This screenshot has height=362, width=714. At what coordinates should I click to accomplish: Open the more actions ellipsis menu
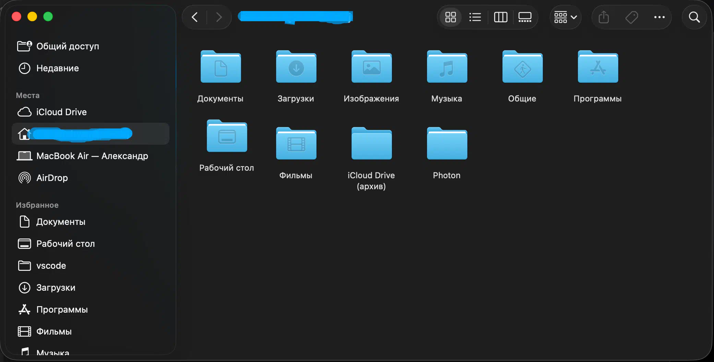659,17
